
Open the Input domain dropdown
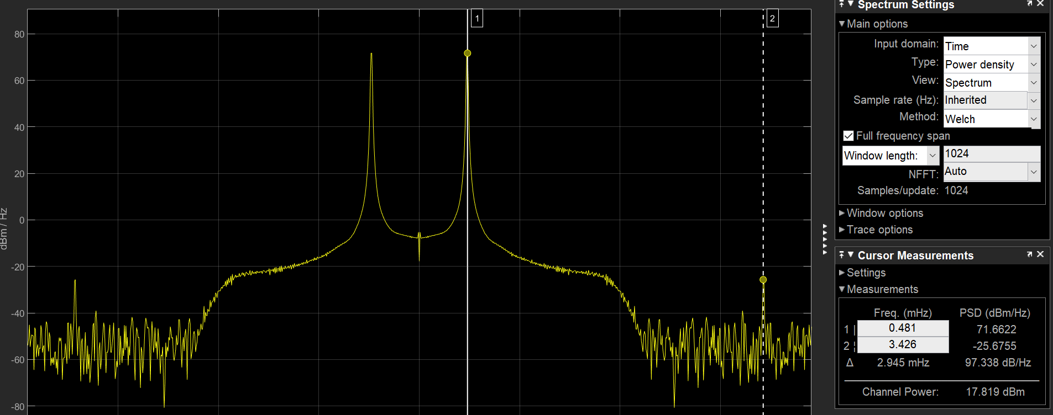point(1034,46)
